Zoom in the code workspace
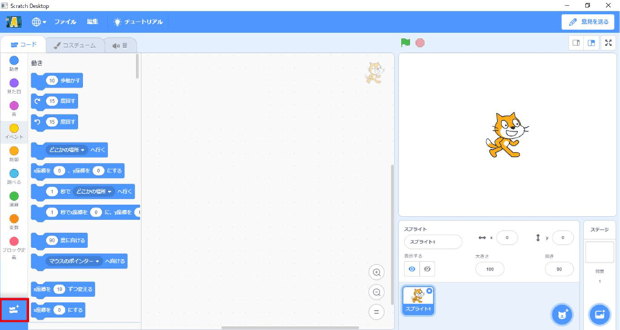This screenshot has width=620, height=330. click(376, 272)
